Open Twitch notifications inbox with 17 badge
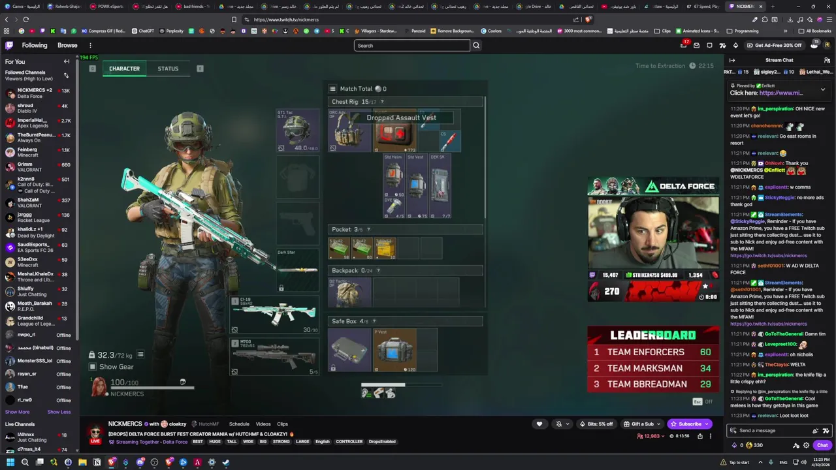 click(684, 45)
